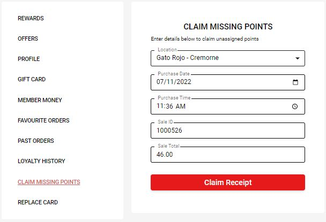View Favourite Orders
The image size is (326, 222).
[x=43, y=120]
